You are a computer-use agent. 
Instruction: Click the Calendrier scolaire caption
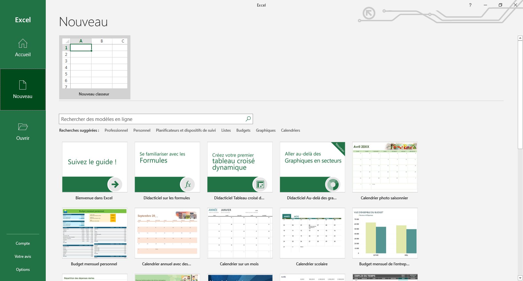[312, 264]
